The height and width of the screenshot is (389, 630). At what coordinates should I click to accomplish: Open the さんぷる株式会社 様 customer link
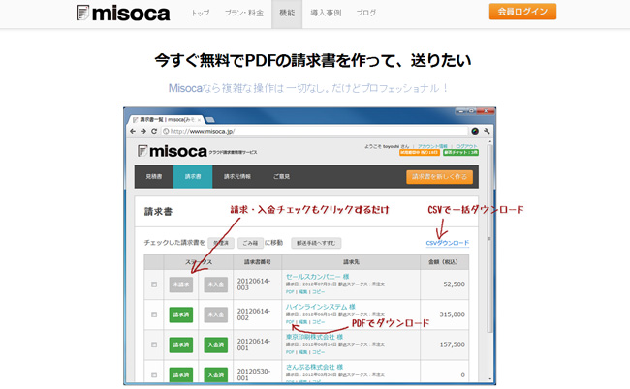314,367
